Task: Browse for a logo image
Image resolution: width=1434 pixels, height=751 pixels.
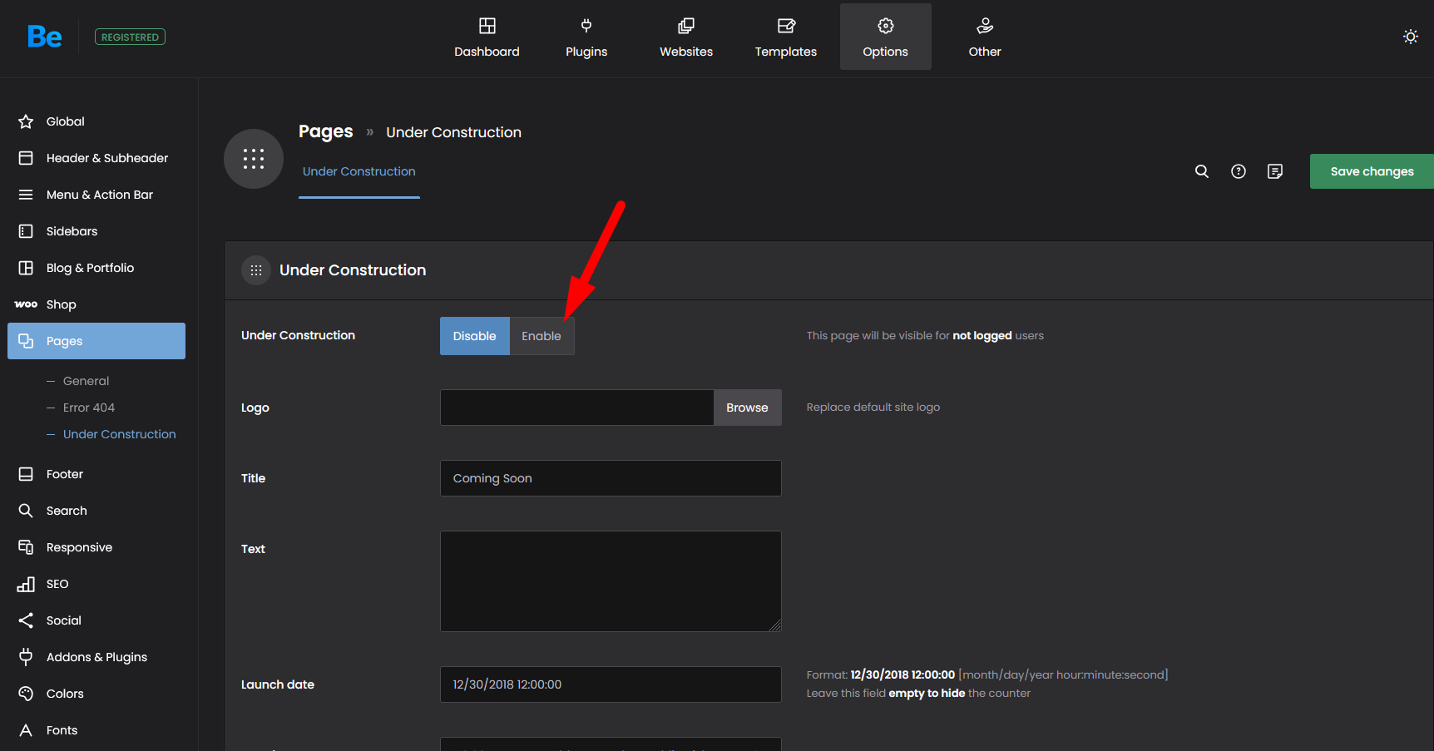Action: [746, 408]
